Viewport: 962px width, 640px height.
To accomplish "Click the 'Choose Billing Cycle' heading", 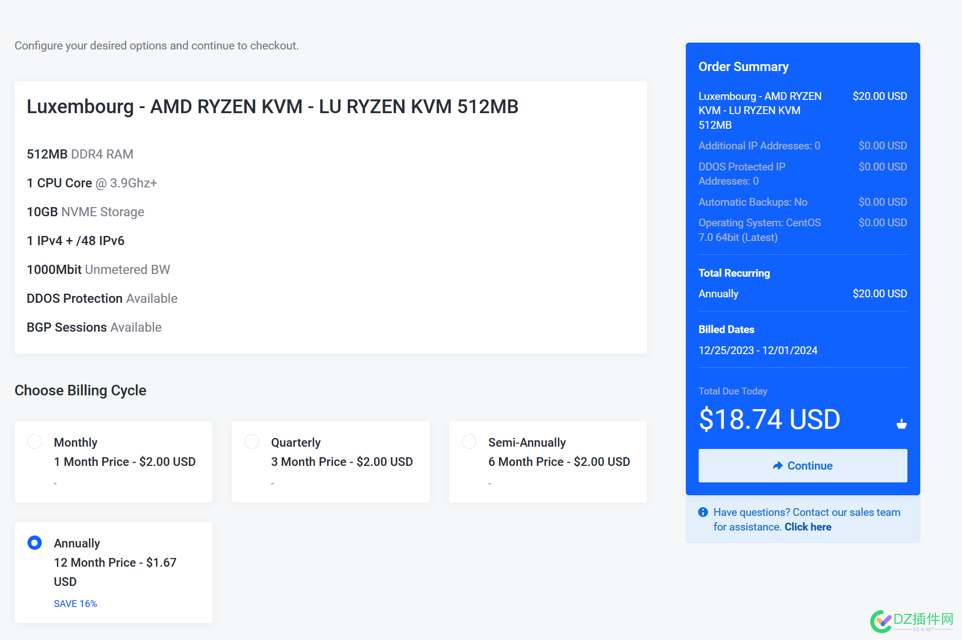I will (x=80, y=390).
